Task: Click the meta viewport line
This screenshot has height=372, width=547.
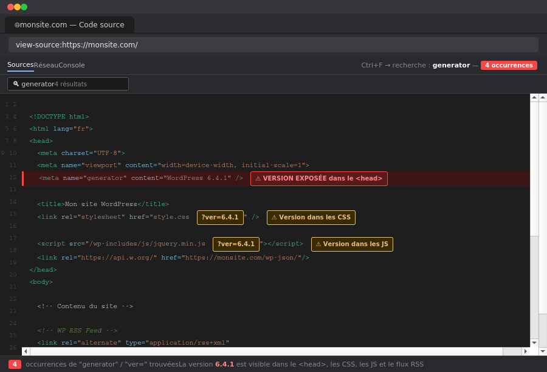Action: coord(173,165)
